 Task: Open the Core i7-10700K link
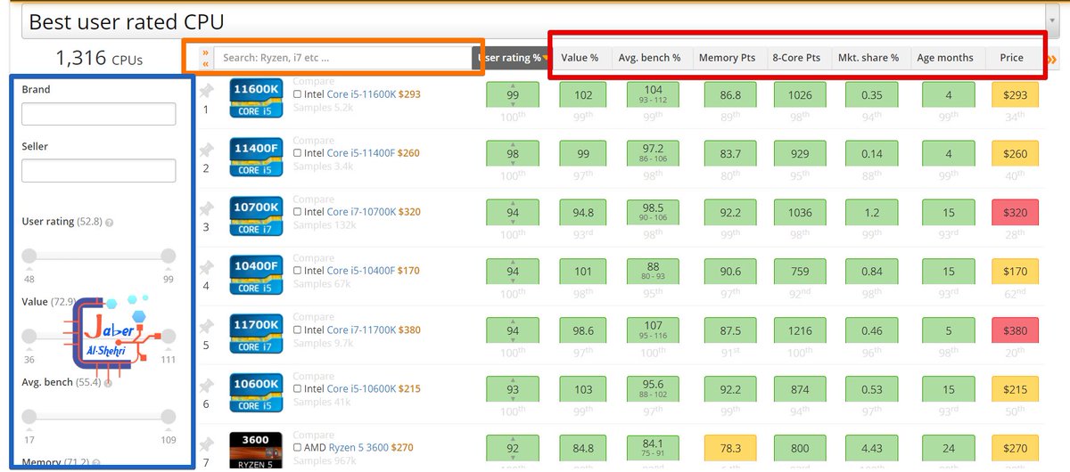pos(361,212)
